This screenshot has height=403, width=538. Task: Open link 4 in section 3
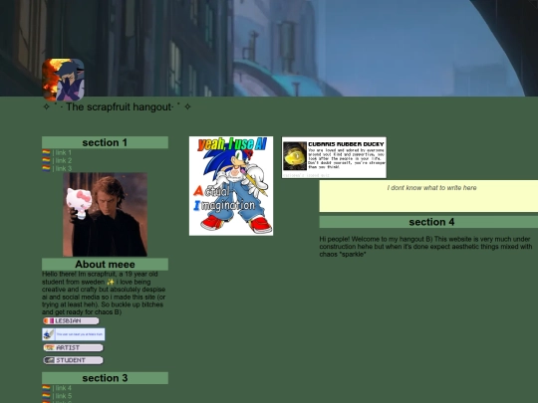[64, 388]
